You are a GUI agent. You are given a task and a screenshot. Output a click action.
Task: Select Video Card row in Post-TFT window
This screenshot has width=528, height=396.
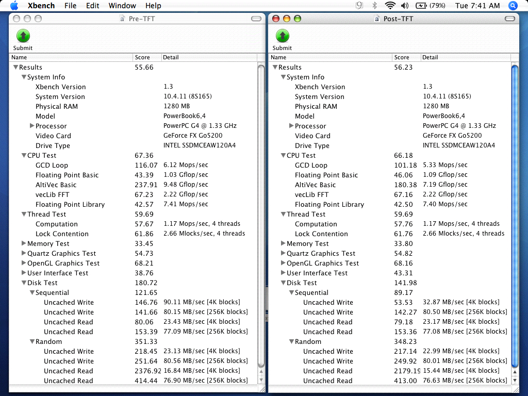pos(390,136)
